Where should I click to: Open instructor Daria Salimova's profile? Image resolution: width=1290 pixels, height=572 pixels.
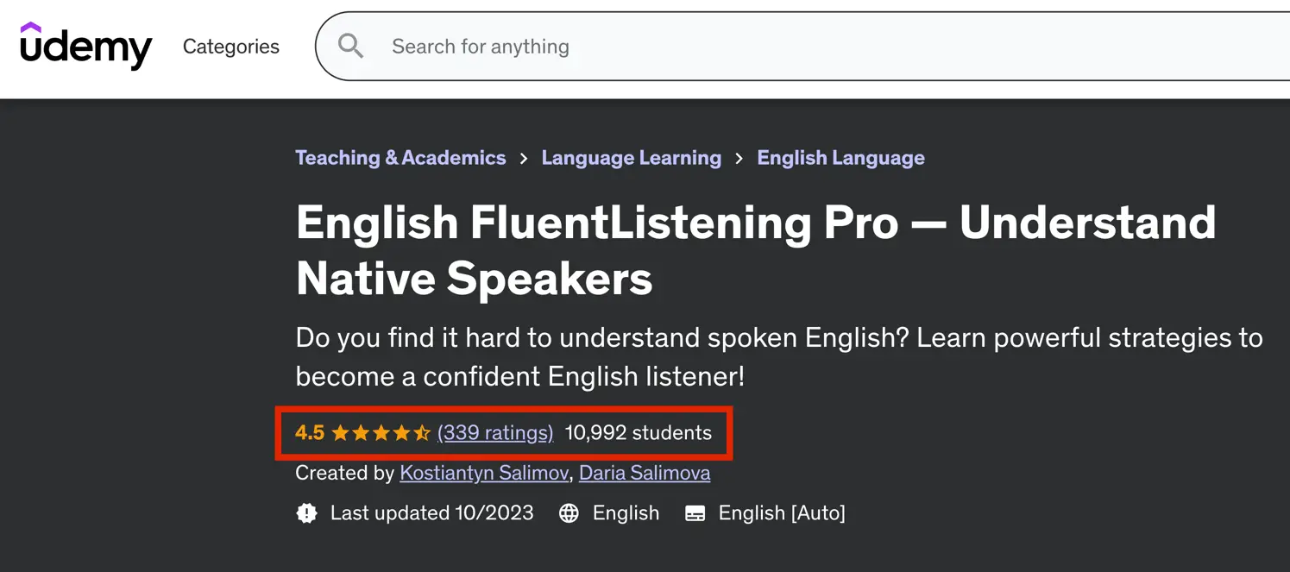pos(645,473)
